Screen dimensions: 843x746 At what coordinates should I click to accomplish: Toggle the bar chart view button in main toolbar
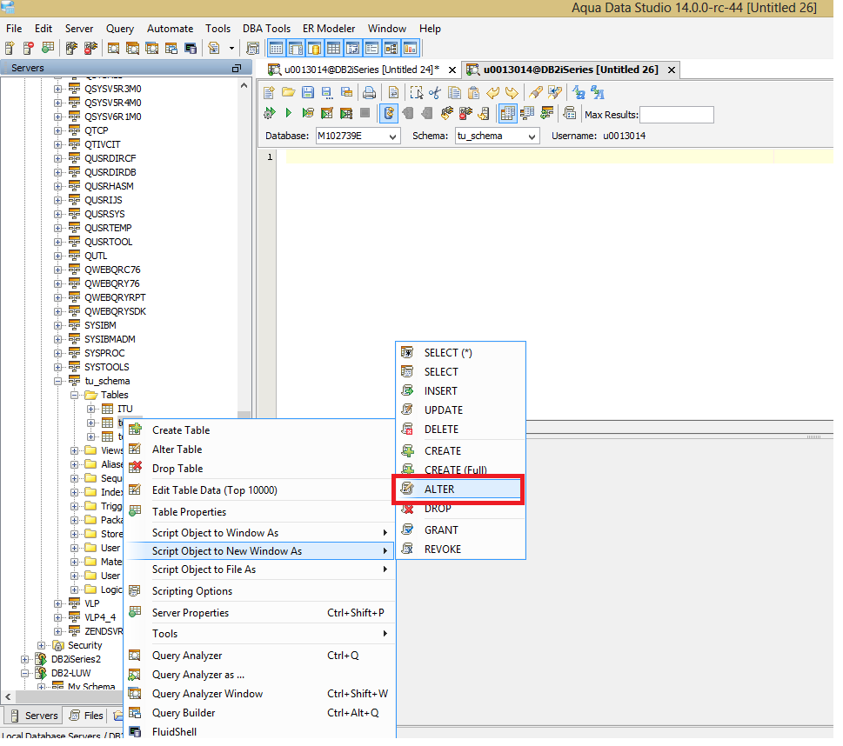click(x=411, y=49)
